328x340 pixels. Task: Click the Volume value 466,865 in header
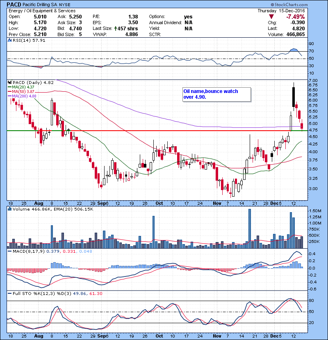[x=296, y=34]
